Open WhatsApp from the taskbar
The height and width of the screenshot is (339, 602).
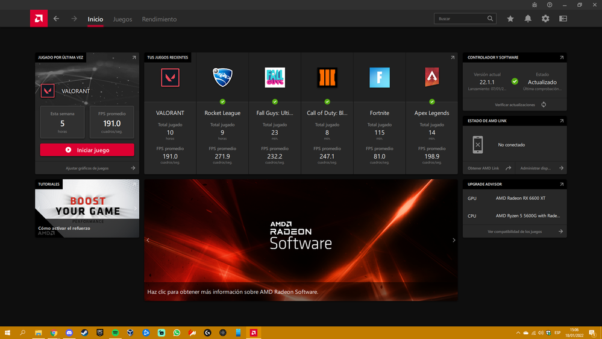point(177,333)
